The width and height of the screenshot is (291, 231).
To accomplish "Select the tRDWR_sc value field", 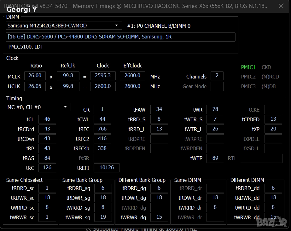I will [x=47, y=198].
